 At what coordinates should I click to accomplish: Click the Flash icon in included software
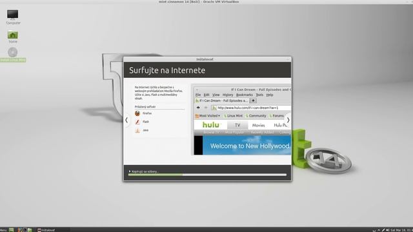click(137, 122)
